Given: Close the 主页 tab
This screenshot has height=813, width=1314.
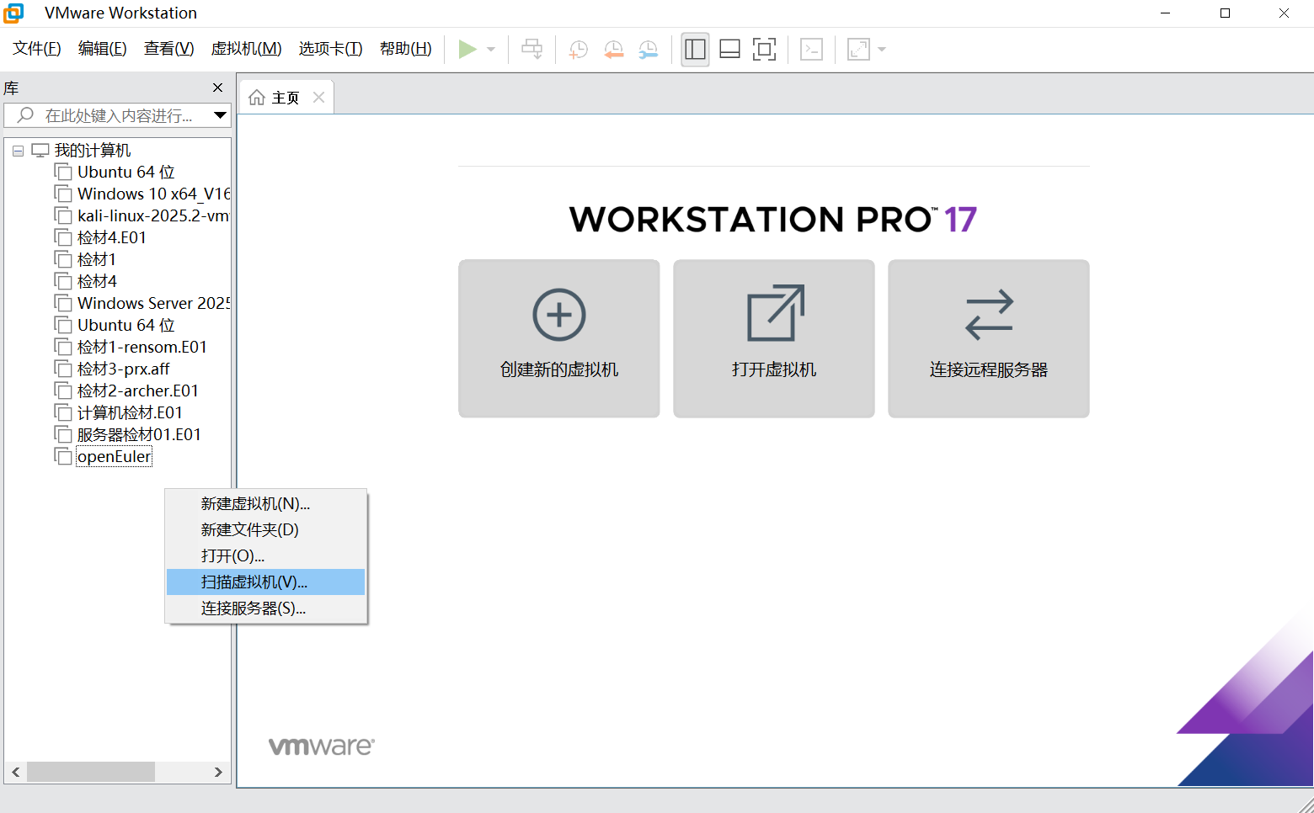Looking at the screenshot, I should click(318, 98).
